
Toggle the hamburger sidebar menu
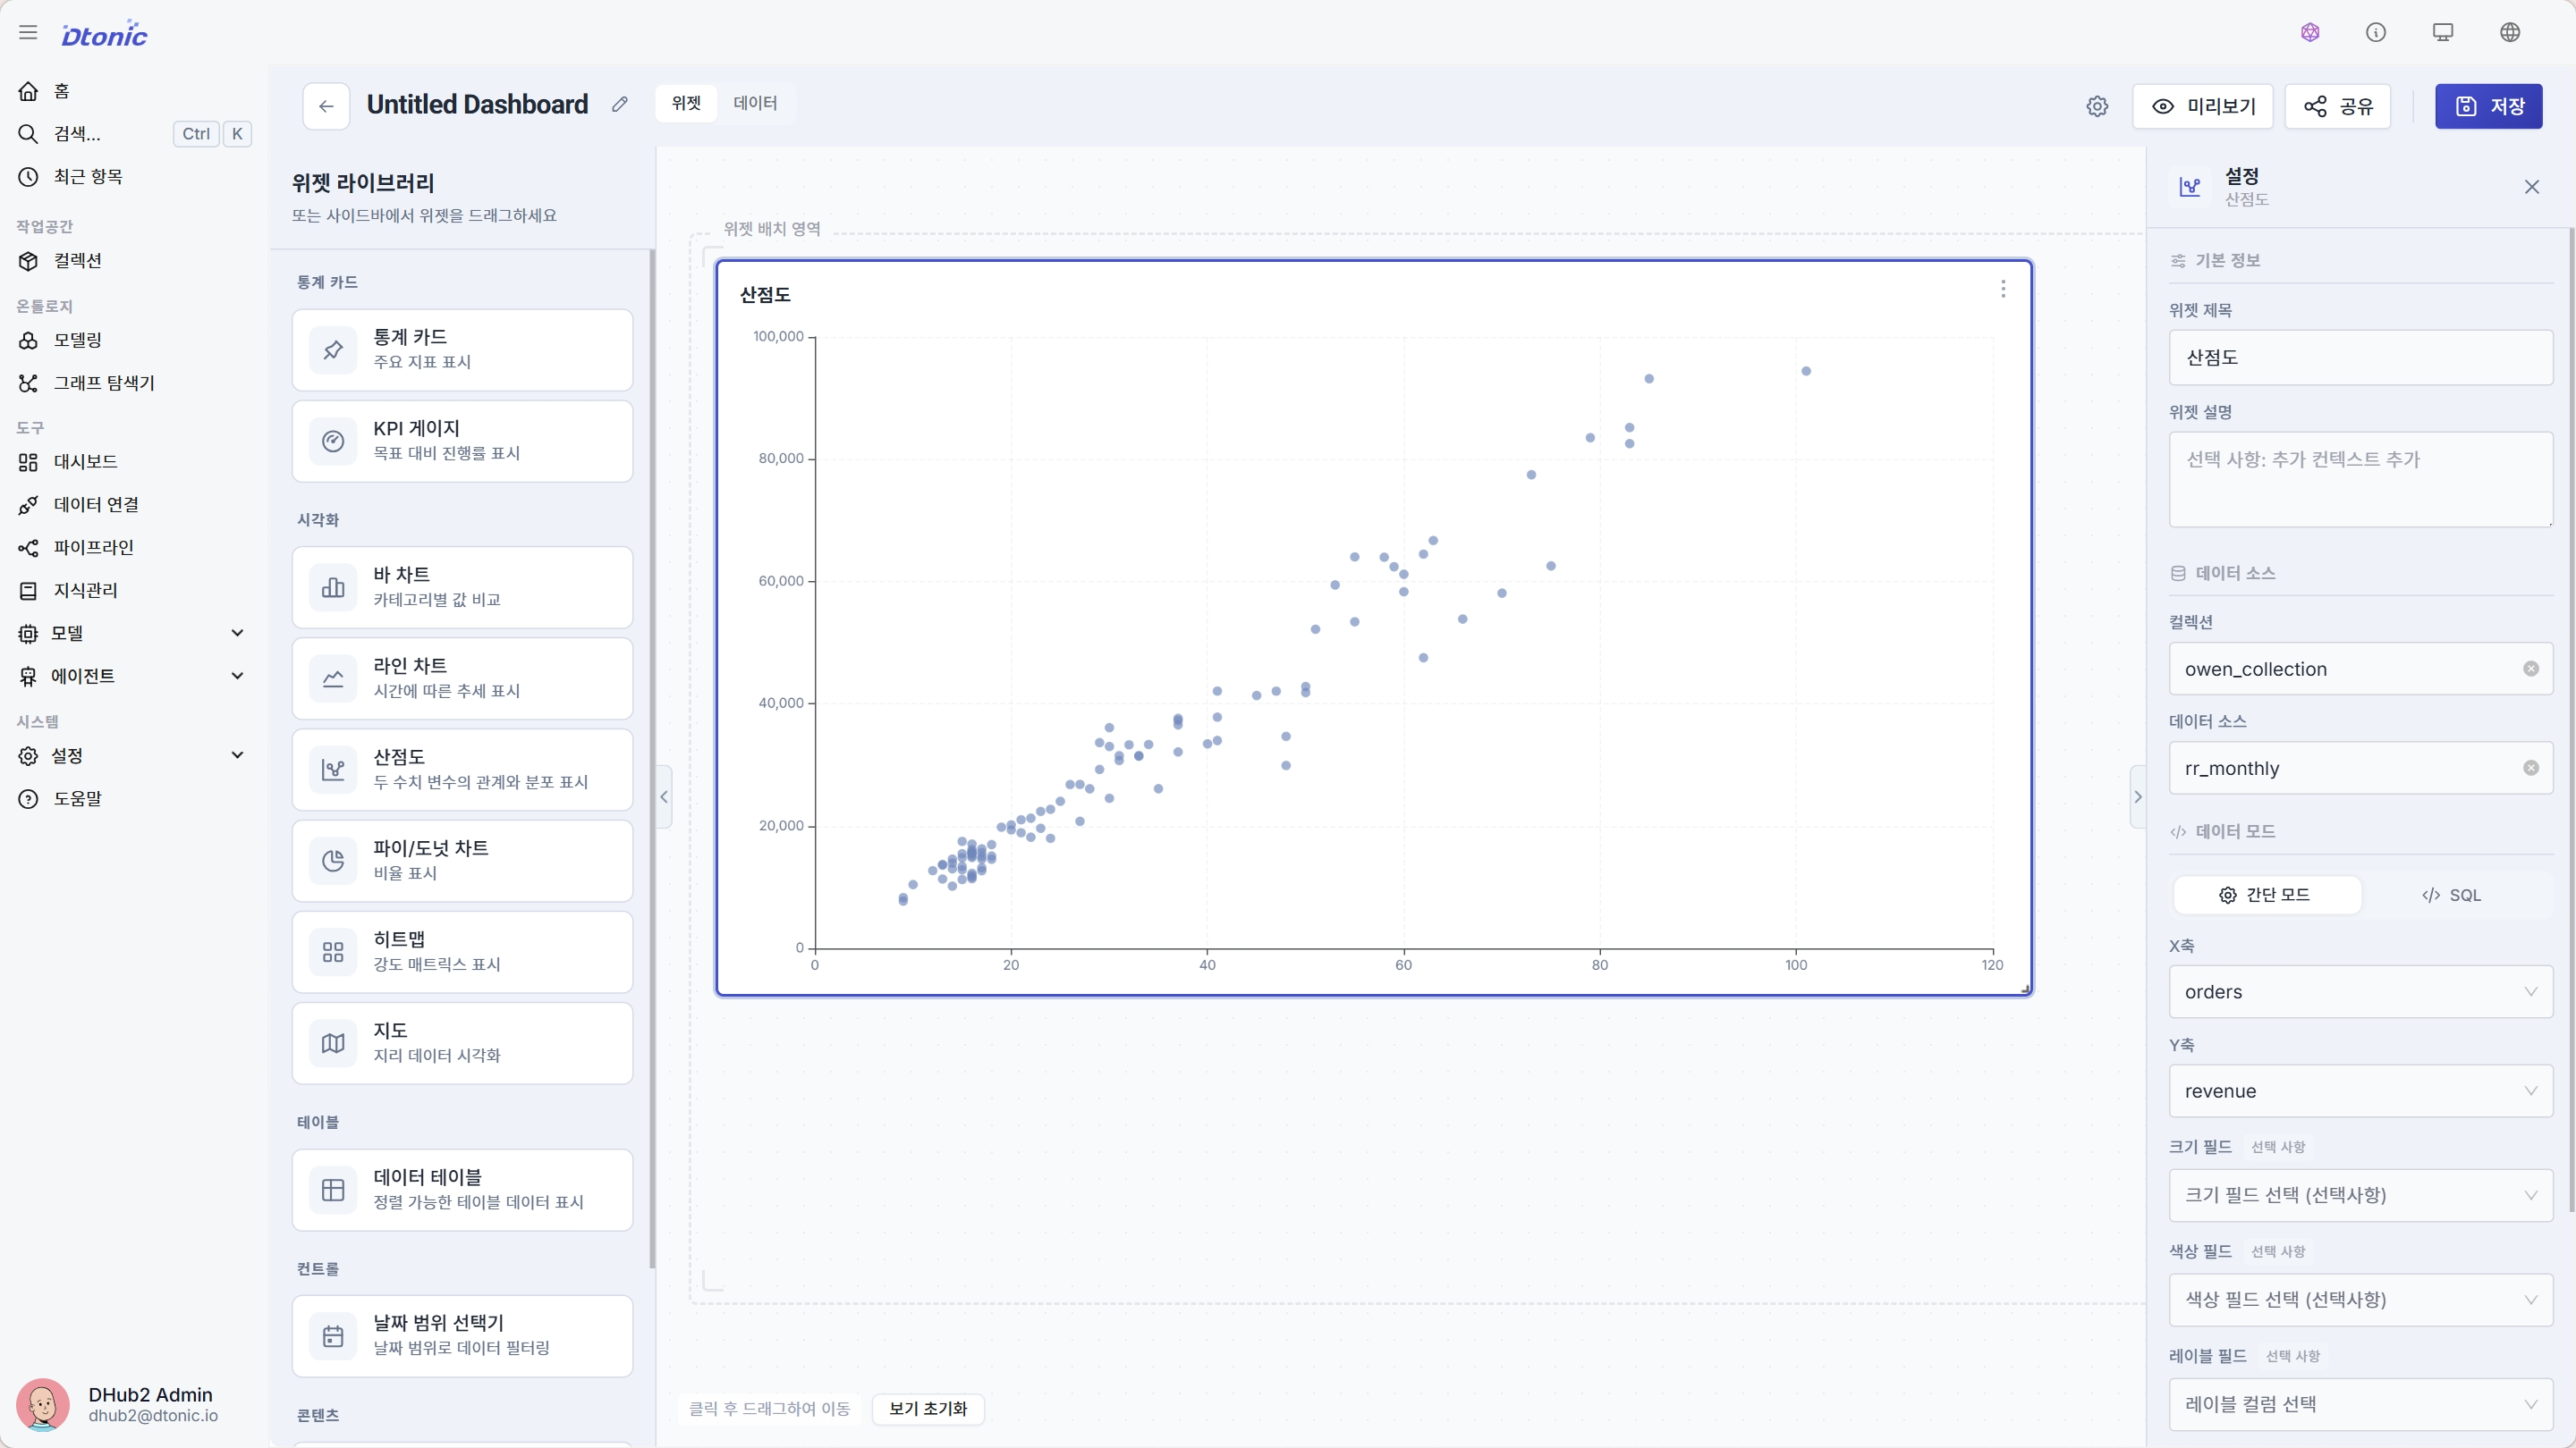tap(28, 33)
